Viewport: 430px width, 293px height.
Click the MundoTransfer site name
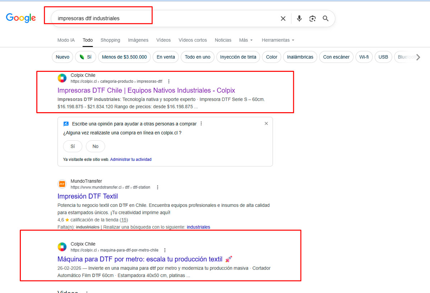coord(86,181)
